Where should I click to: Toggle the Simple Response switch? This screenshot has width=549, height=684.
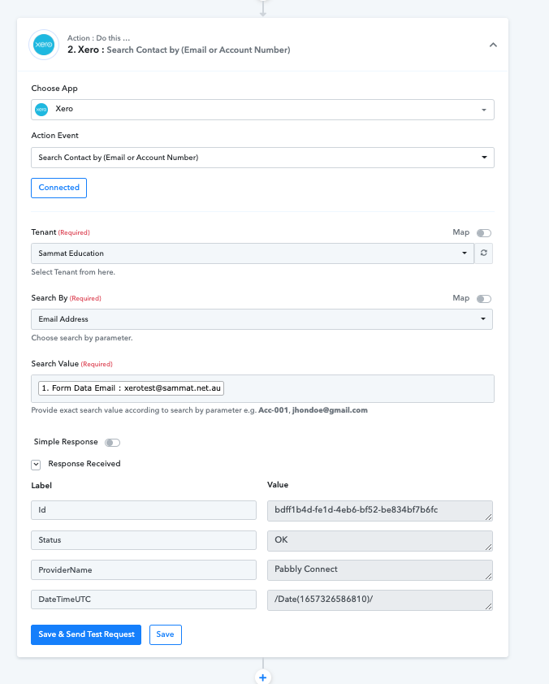click(x=112, y=443)
